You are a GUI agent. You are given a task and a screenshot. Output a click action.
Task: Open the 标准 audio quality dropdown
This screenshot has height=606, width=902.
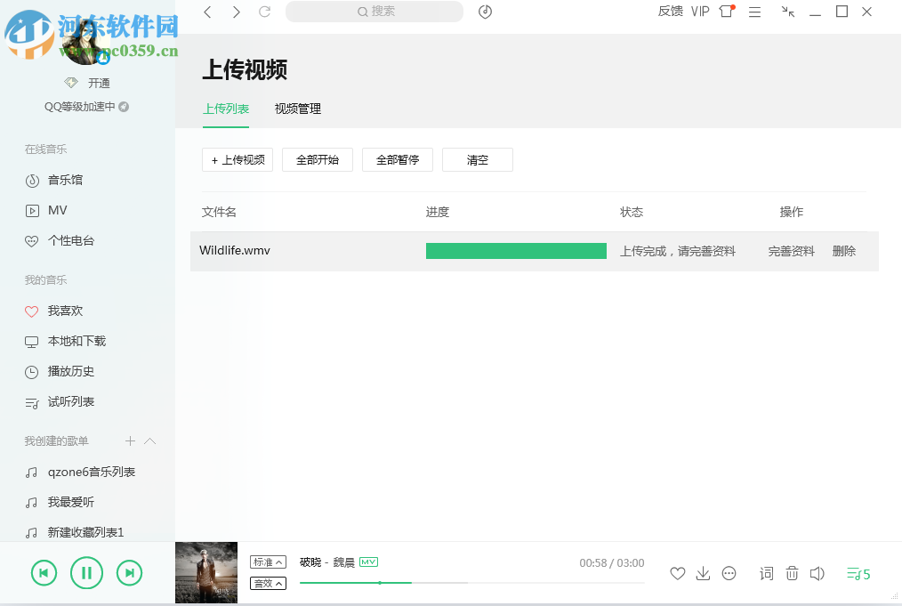click(x=268, y=562)
